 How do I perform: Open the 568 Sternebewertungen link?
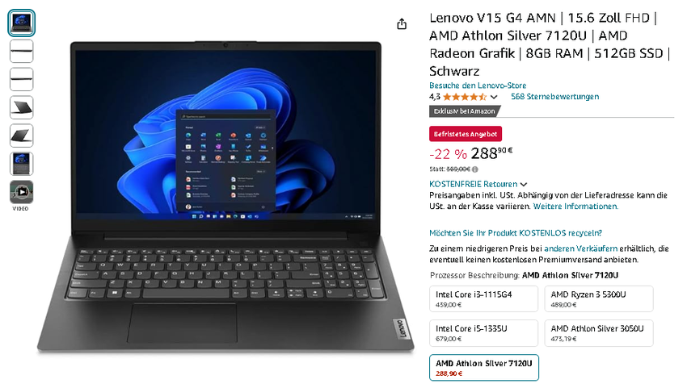pyautogui.click(x=554, y=97)
